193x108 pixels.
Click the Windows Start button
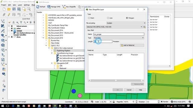click(x=2, y=106)
